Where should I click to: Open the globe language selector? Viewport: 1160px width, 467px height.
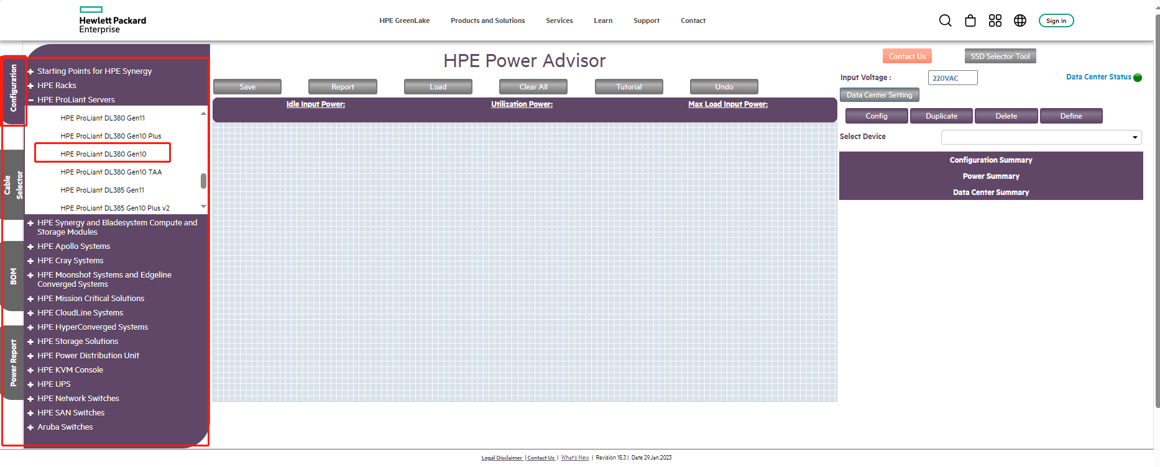(1020, 20)
